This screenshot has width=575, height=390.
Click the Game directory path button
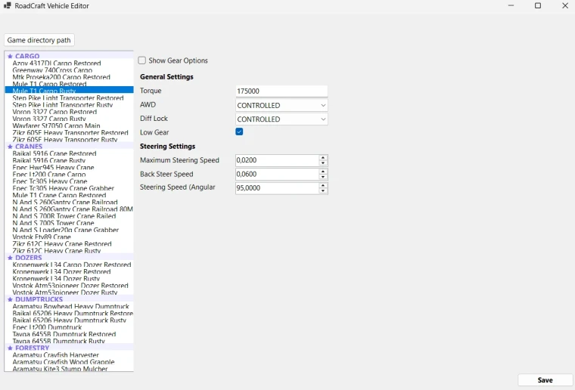click(x=39, y=40)
